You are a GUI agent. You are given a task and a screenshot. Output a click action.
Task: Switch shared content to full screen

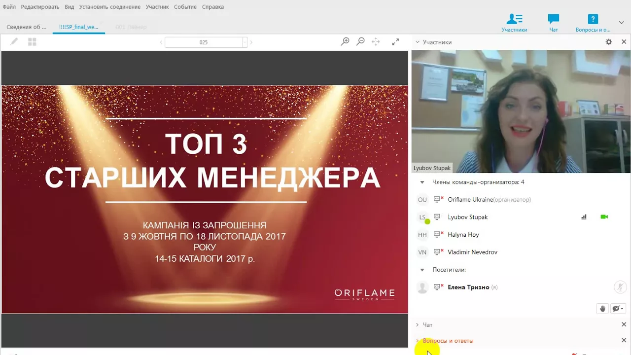(395, 42)
